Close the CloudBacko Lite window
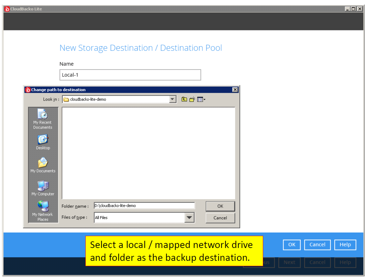The width and height of the screenshot is (368, 278). pos(360,9)
